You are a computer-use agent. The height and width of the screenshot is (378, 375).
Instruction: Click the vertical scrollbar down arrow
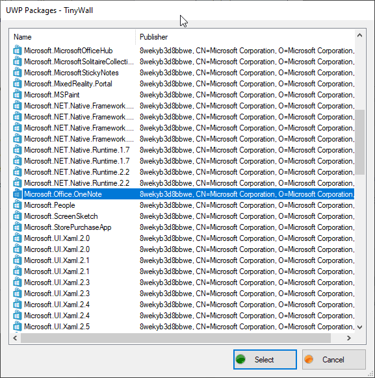pyautogui.click(x=359, y=327)
